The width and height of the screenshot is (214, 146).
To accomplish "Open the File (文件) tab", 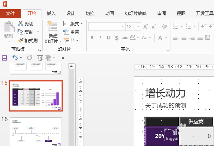I will [11, 14].
